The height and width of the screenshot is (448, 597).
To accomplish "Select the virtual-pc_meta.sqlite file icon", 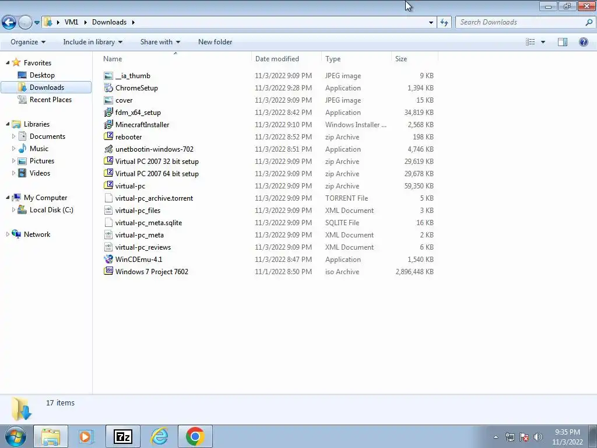I will coord(108,222).
